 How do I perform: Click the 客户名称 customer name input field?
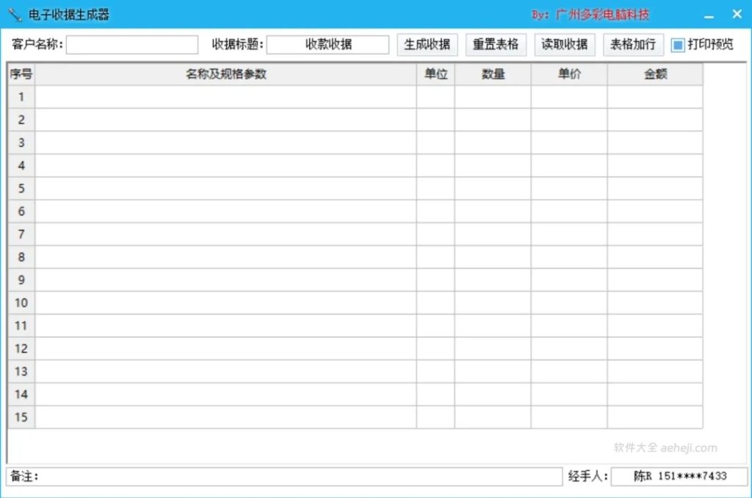(x=132, y=44)
